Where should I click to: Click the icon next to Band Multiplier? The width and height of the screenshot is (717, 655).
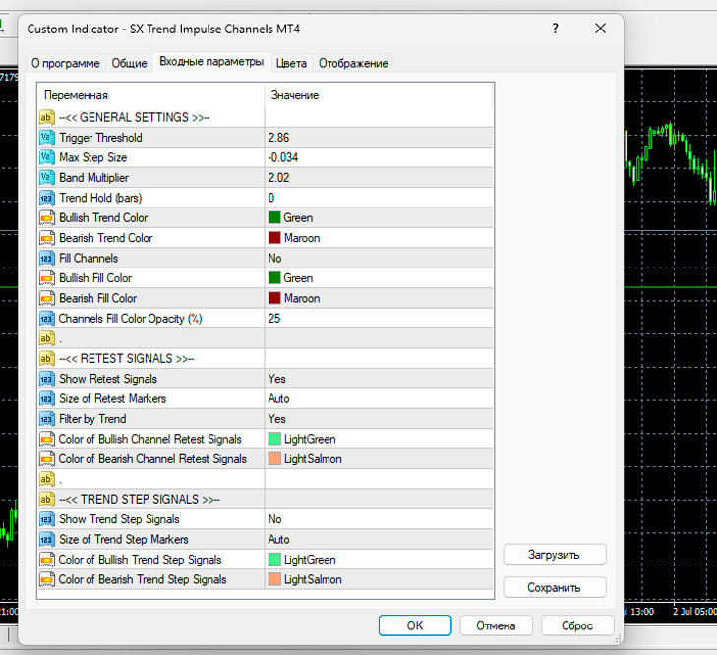[x=46, y=178]
